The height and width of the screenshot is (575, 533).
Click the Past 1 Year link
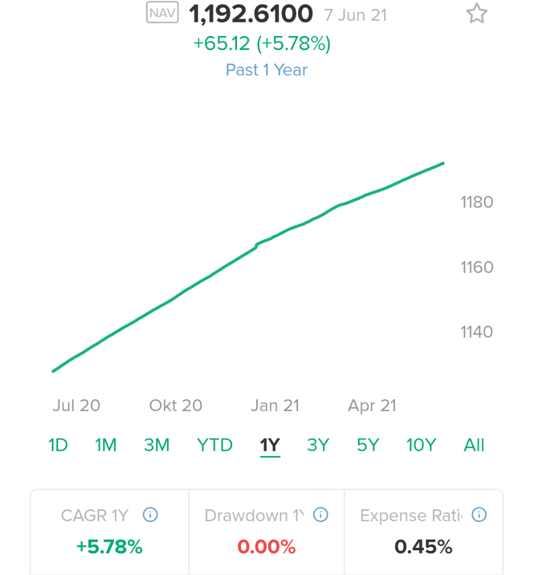266,70
